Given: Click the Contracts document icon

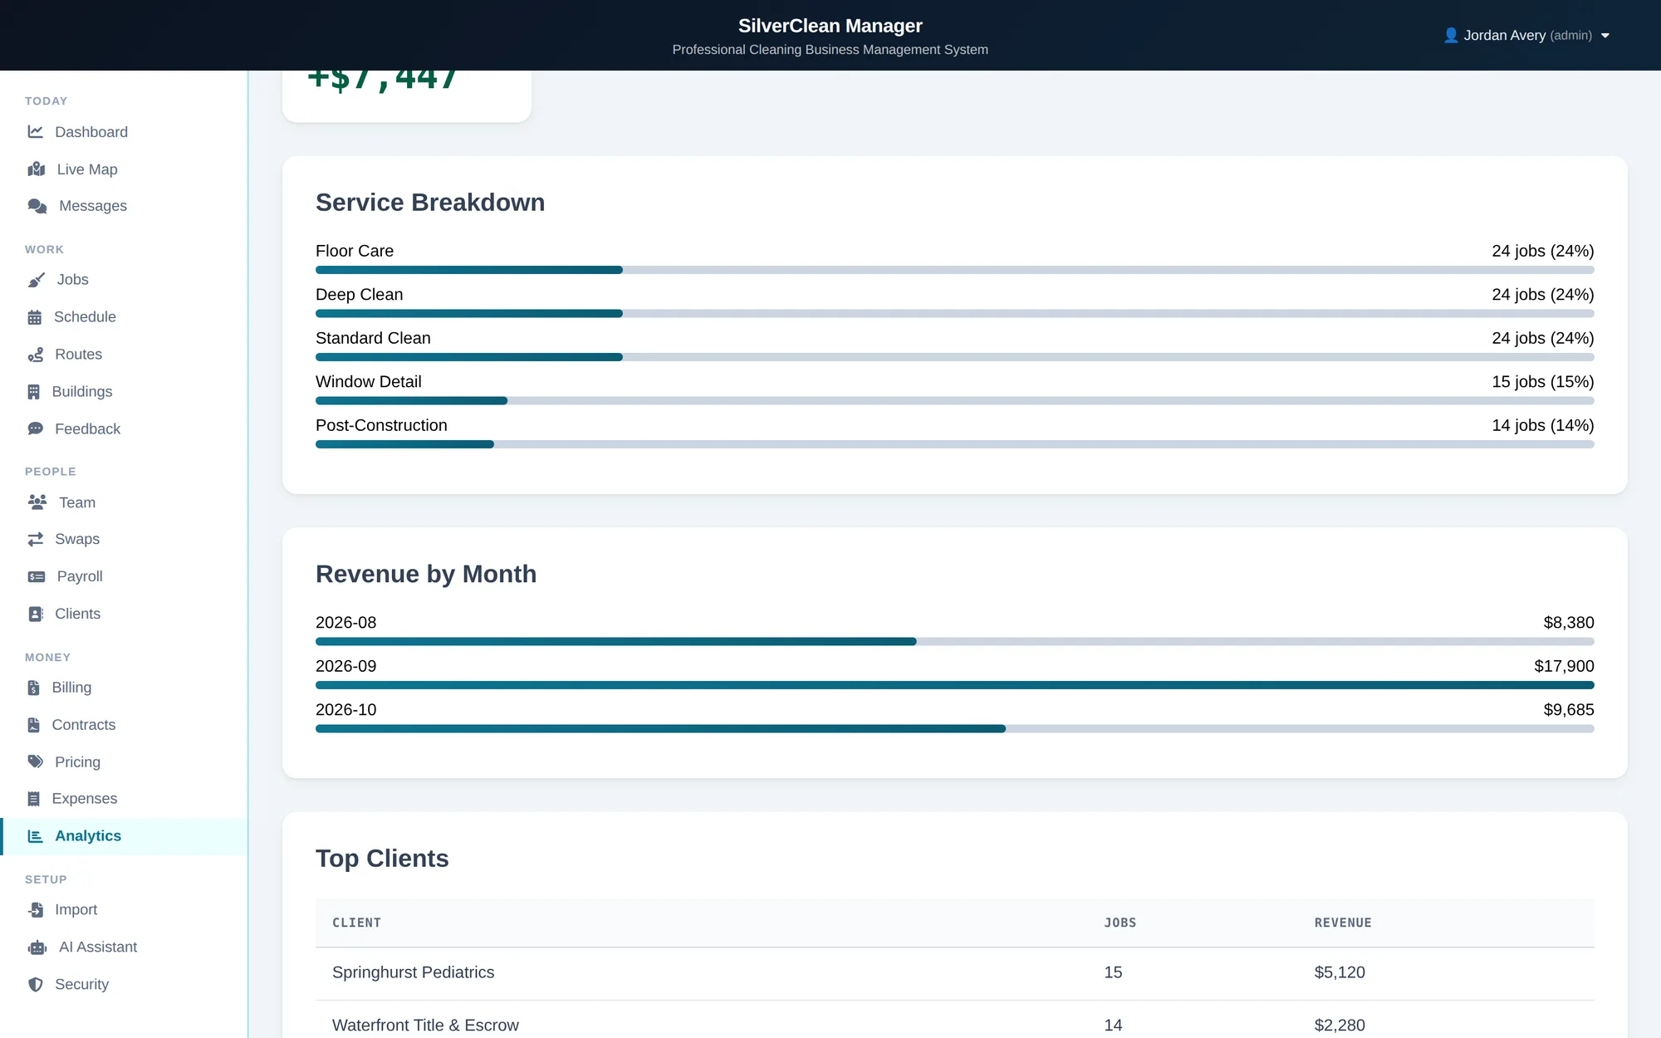Looking at the screenshot, I should coord(34,725).
